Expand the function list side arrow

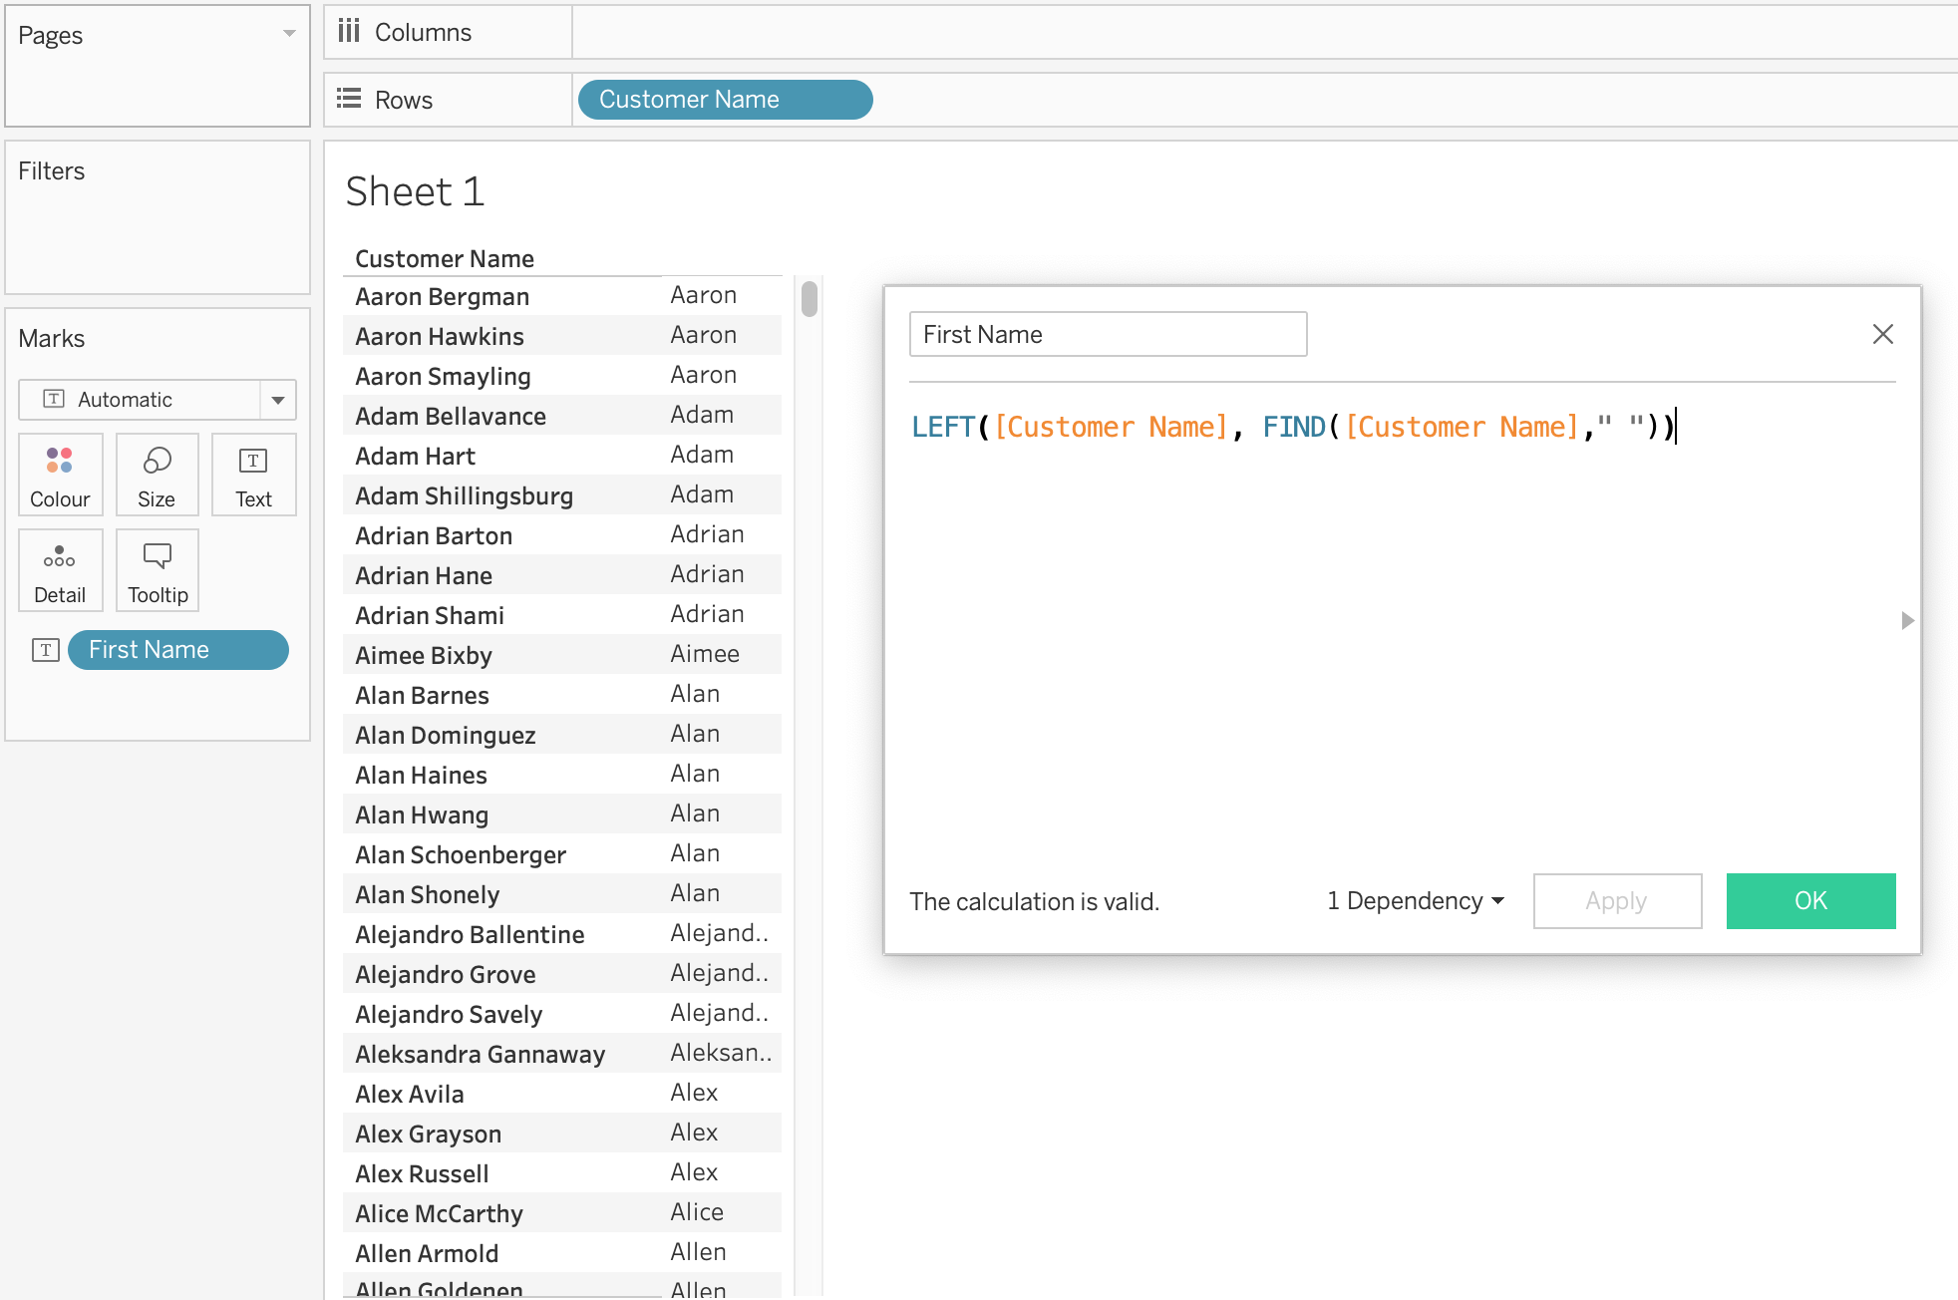[1907, 620]
